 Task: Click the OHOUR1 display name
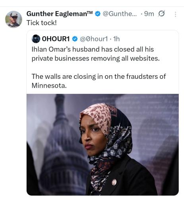tap(56, 39)
